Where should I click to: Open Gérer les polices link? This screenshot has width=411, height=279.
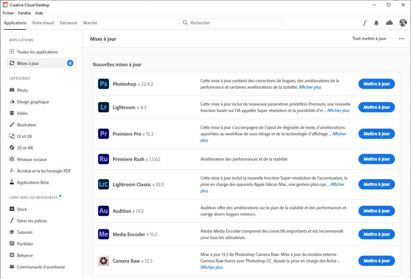32,221
